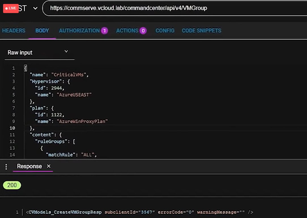Click the "AzureUSEAST" value
The image size is (307, 218).
tap(74, 95)
